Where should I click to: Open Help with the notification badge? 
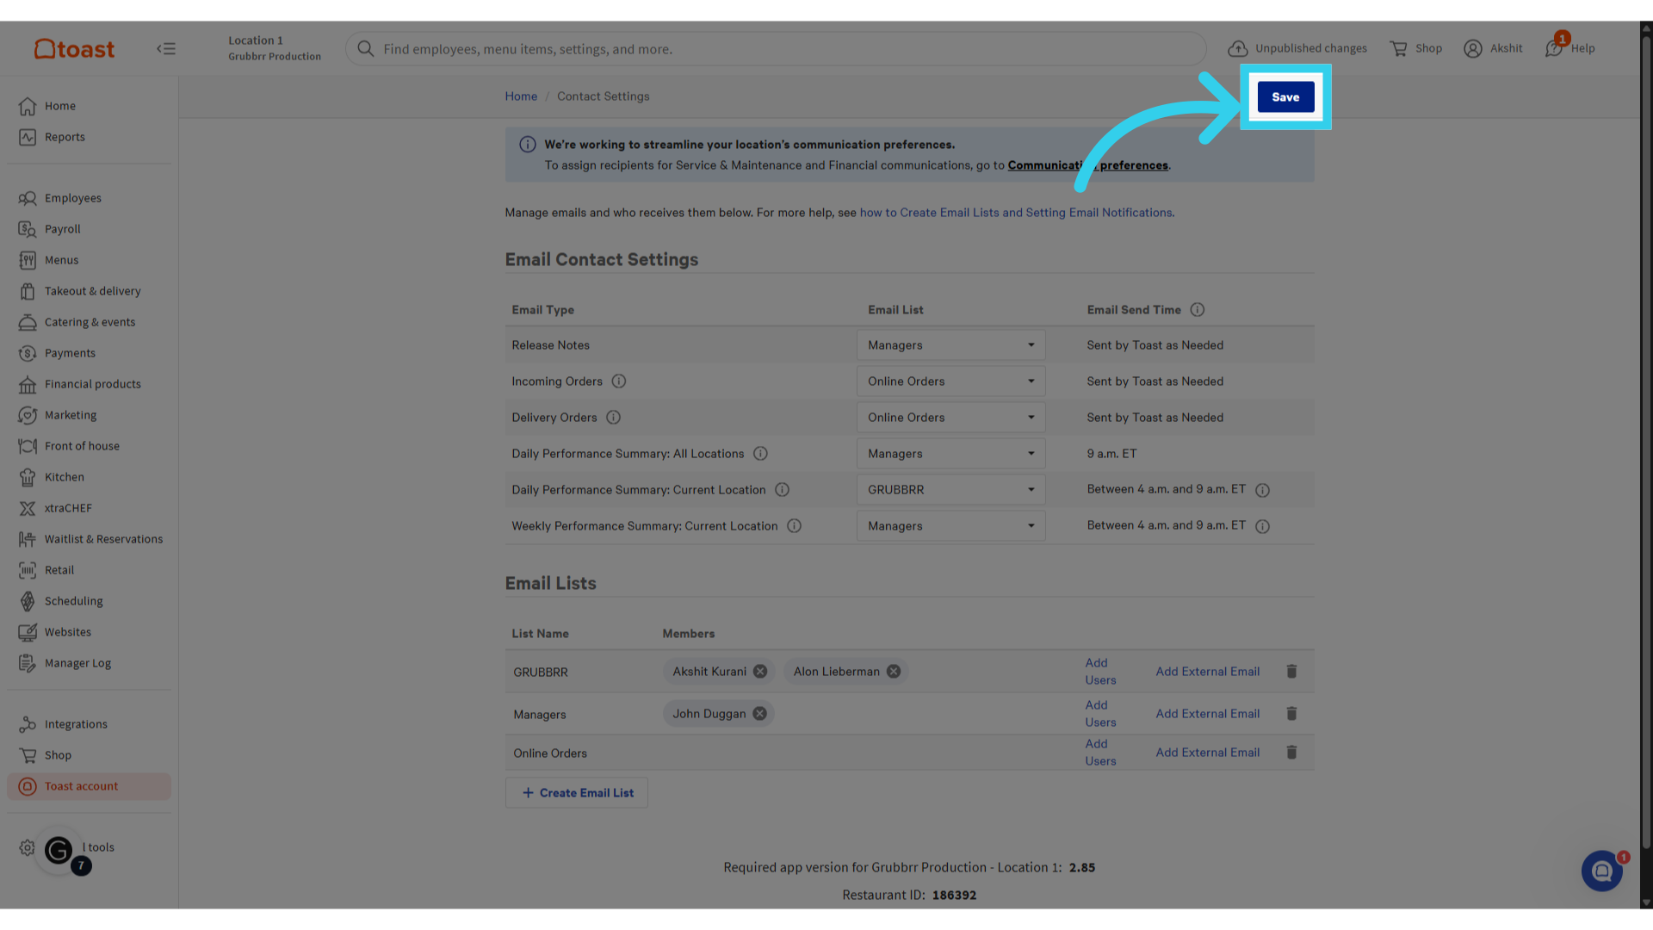click(1569, 48)
